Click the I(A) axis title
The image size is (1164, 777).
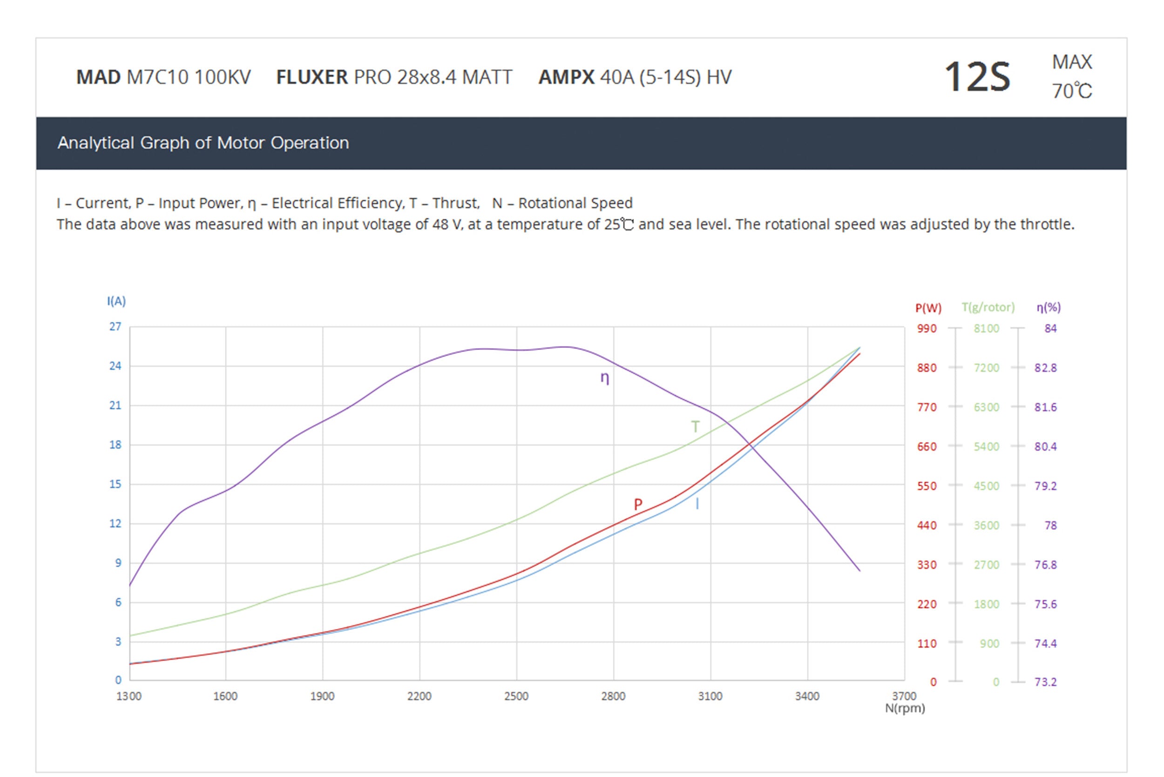coord(116,301)
